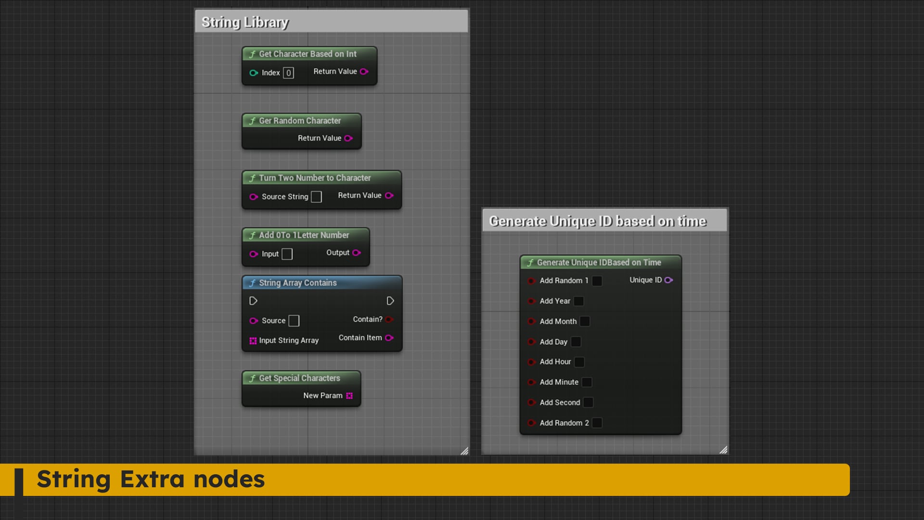
Task: Check the Source String checkbox
Action: point(316,196)
